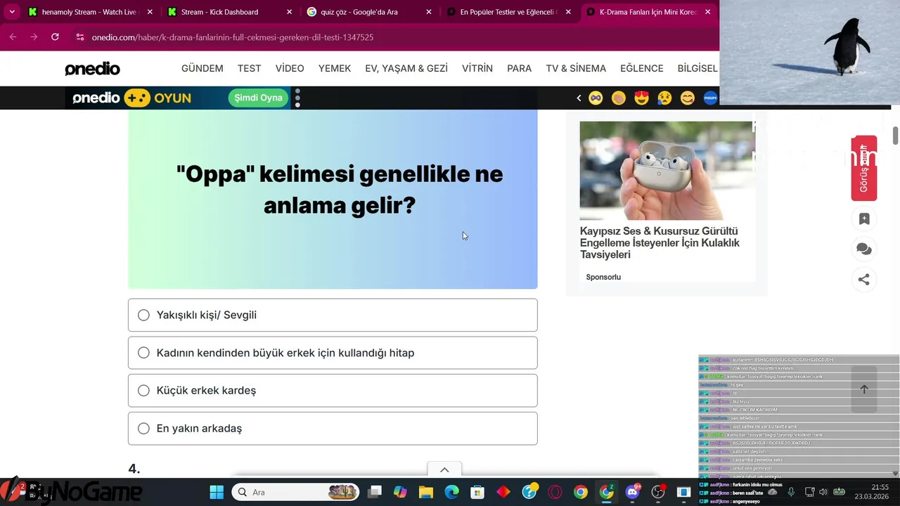Open the EV, YAŞAM & GEZİ menu
The width and height of the screenshot is (900, 506).
(406, 68)
